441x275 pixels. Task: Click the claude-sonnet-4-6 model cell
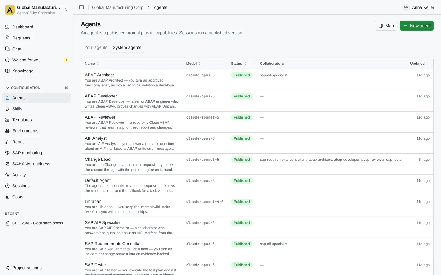click(x=205, y=202)
